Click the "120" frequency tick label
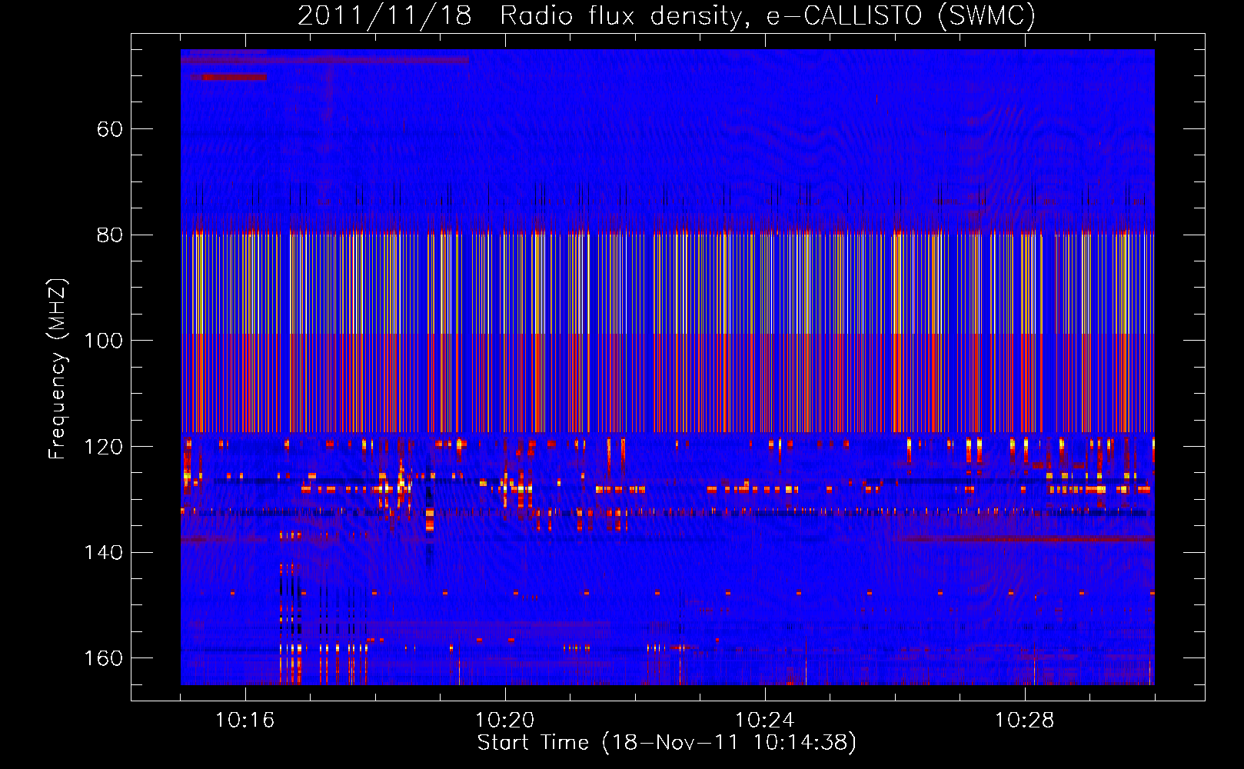Screen dimensions: 1244x769 tap(104, 447)
